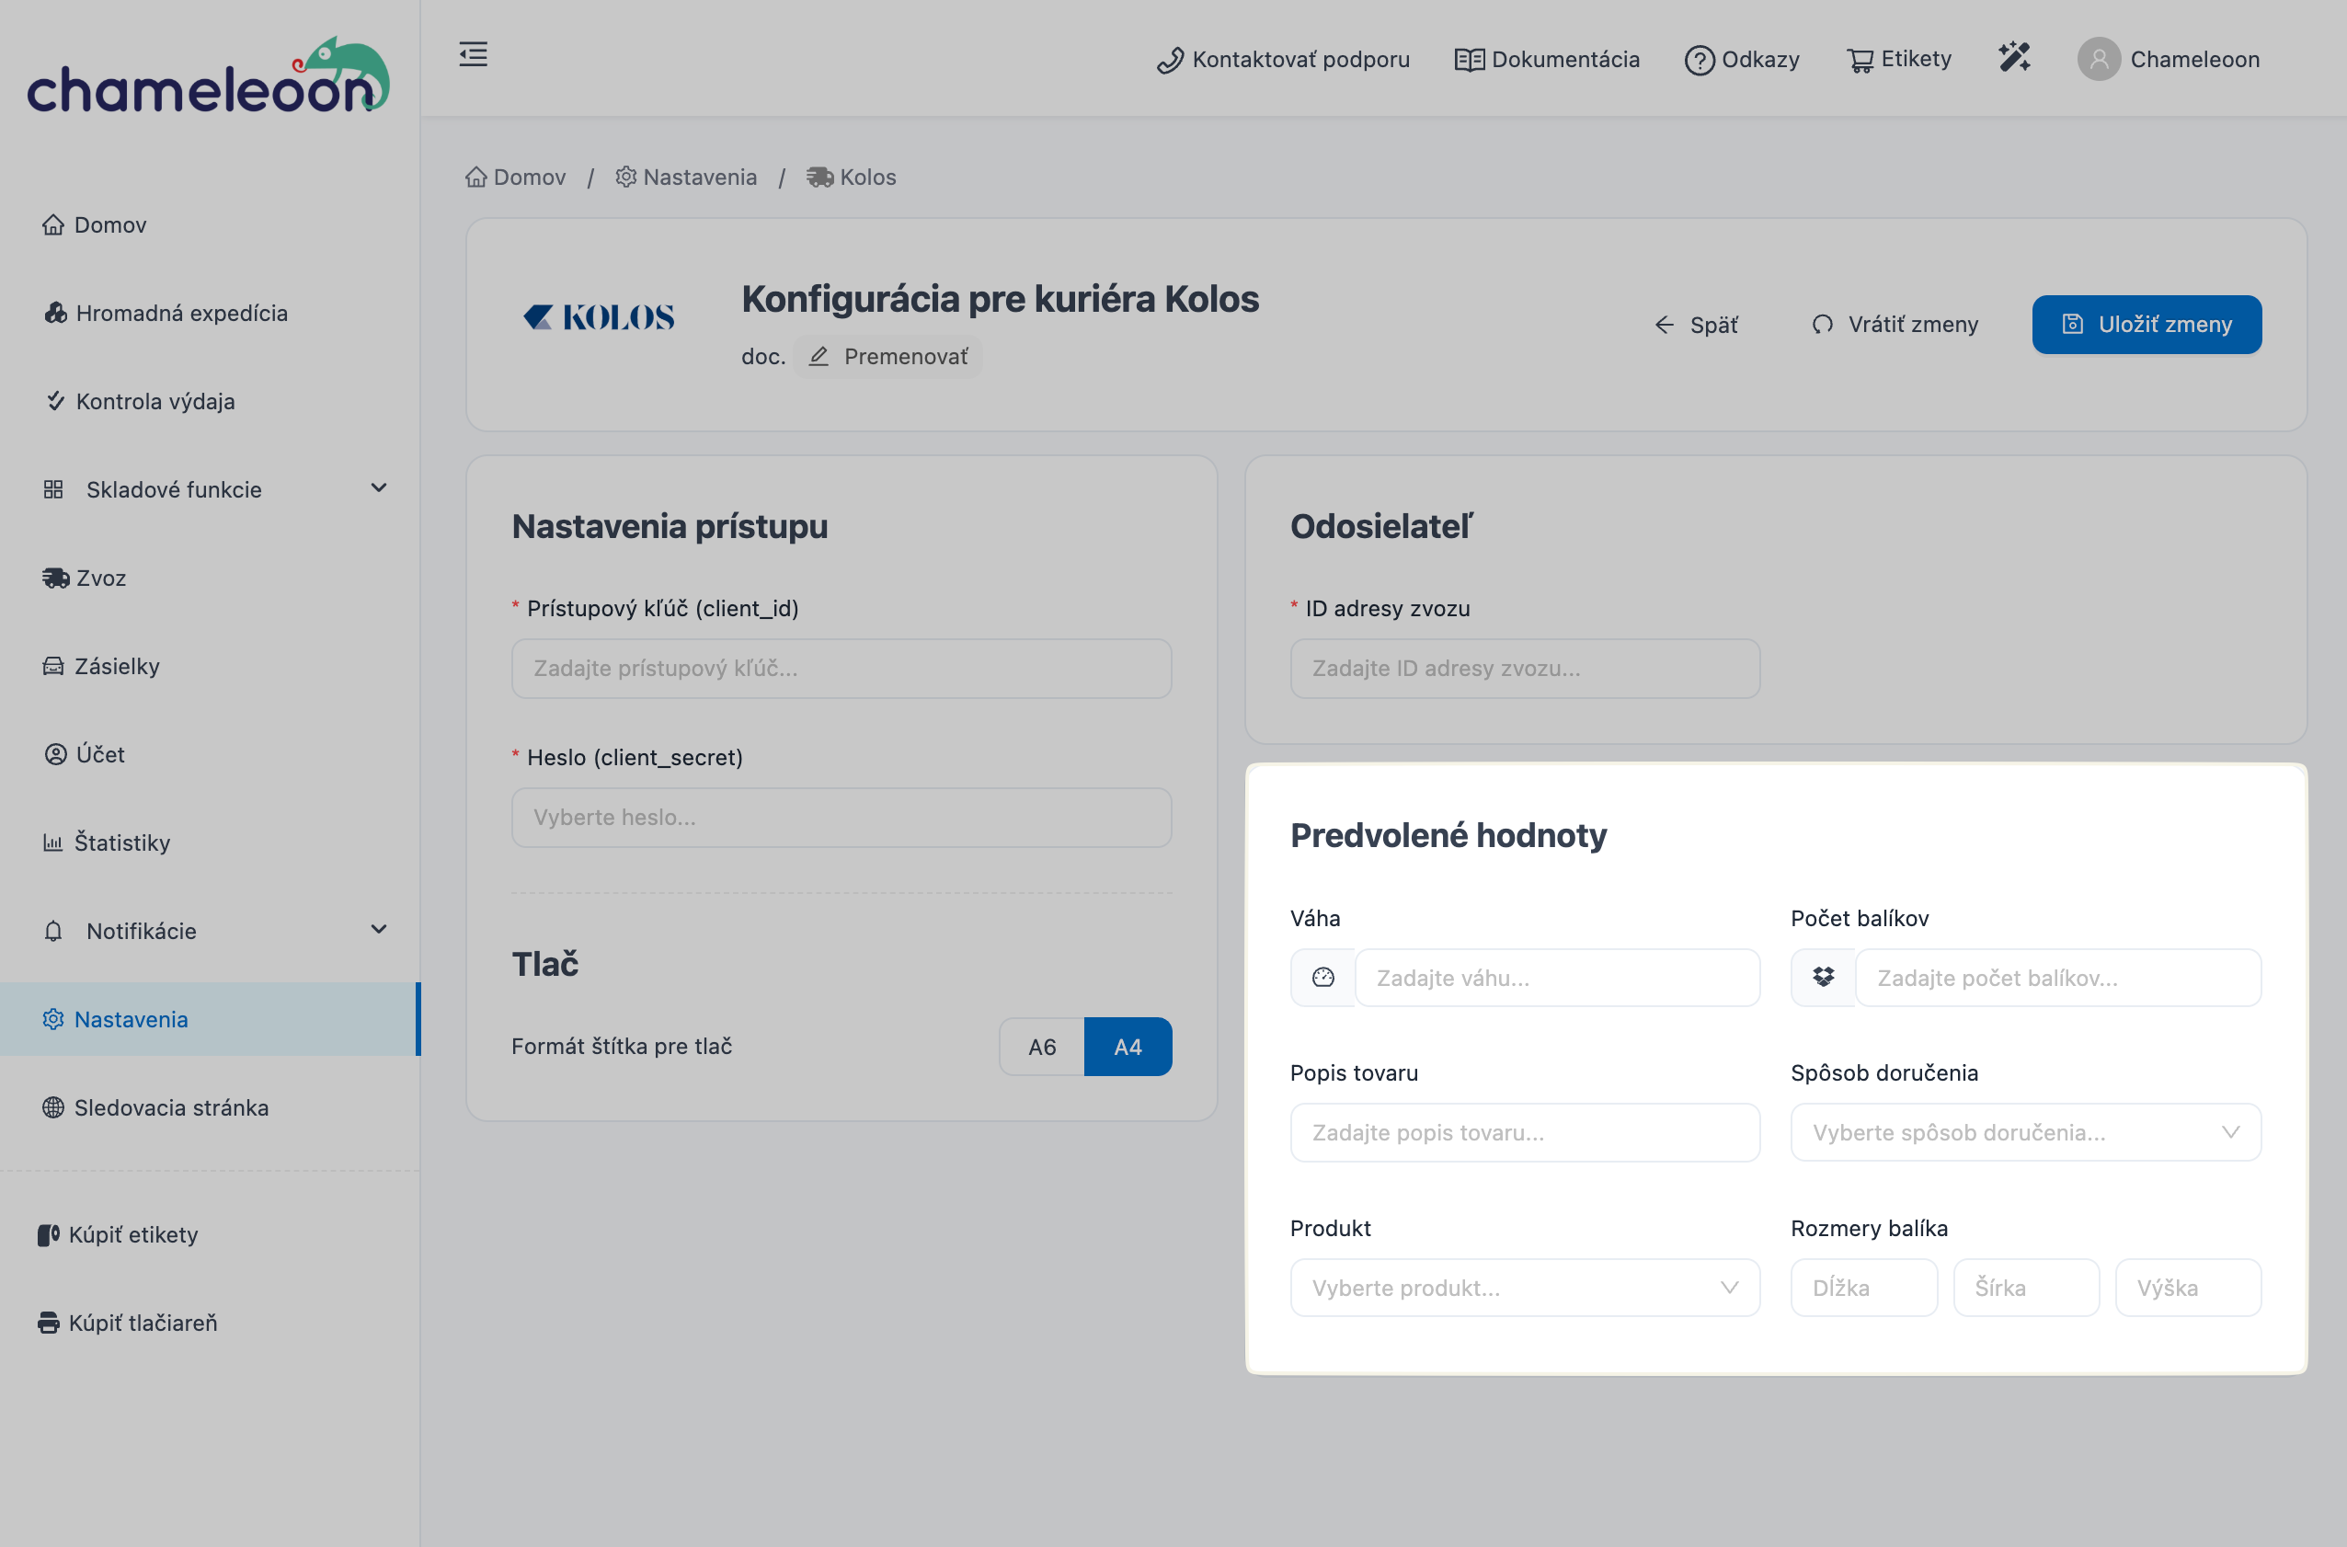Expand Skladové funkcie submenu
Screen dimensions: 2347x1547
click(379, 488)
